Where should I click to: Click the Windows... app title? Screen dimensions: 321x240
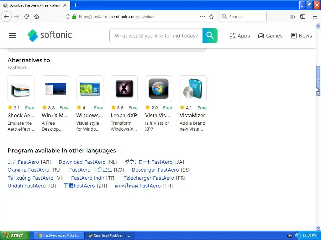tap(89, 116)
